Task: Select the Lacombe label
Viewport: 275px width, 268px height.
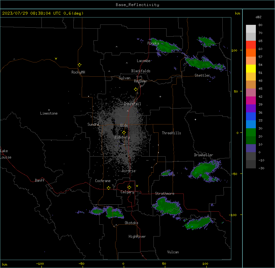Action: click(x=144, y=61)
